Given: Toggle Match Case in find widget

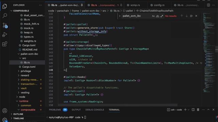Looking at the screenshot, I should pyautogui.click(x=153, y=16).
